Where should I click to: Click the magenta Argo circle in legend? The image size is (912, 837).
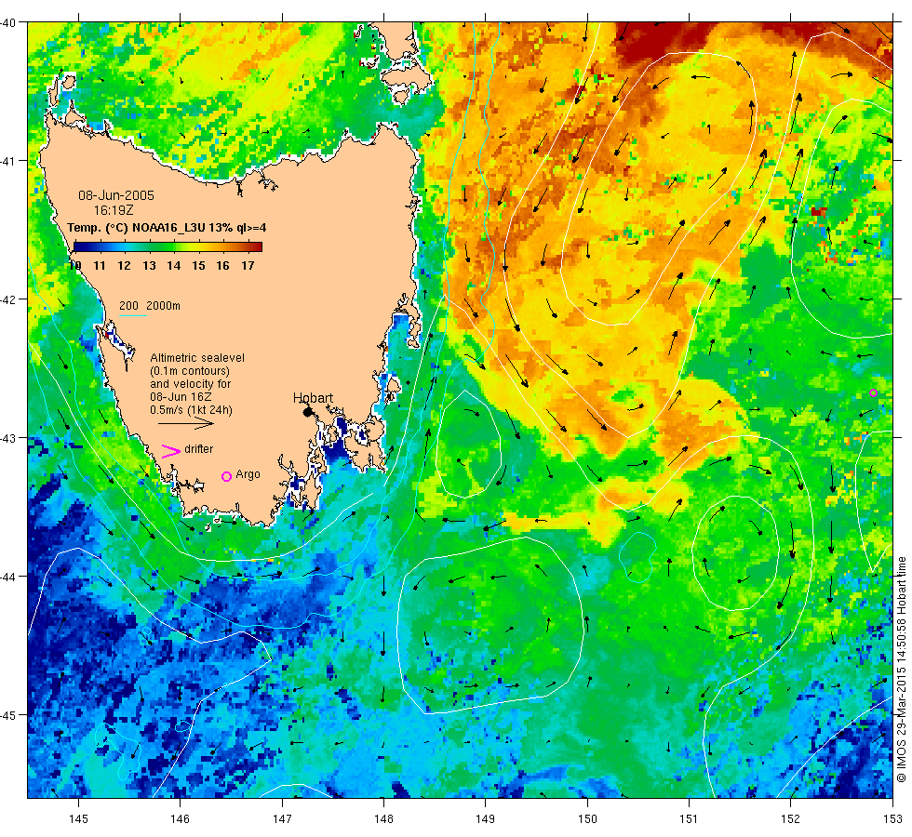pos(226,476)
